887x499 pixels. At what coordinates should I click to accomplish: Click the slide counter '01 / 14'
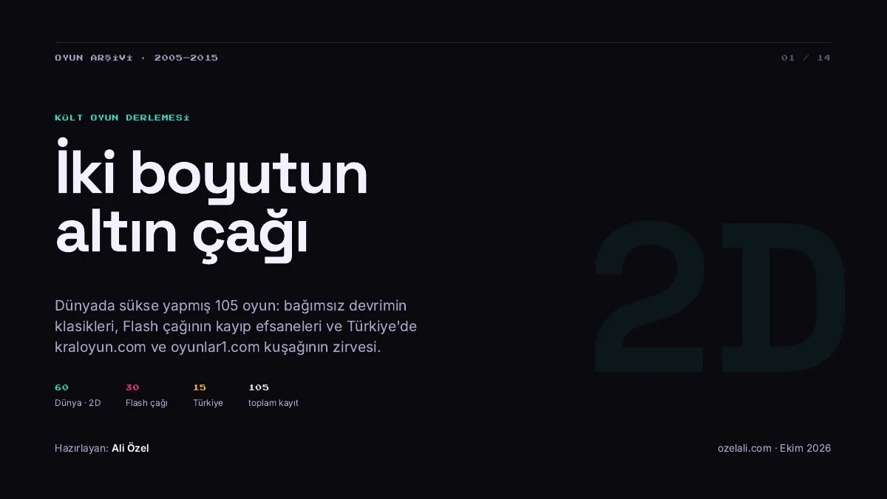[806, 58]
